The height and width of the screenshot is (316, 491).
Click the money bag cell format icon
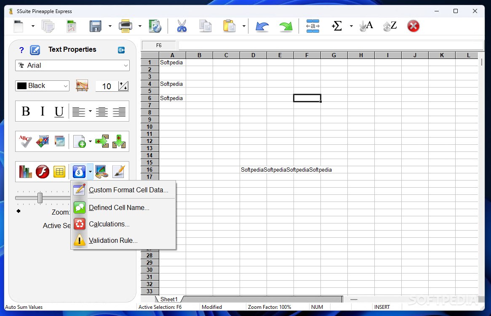tap(79, 172)
